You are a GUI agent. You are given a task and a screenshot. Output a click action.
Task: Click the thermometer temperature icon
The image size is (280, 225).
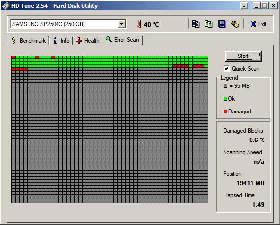tap(140, 24)
